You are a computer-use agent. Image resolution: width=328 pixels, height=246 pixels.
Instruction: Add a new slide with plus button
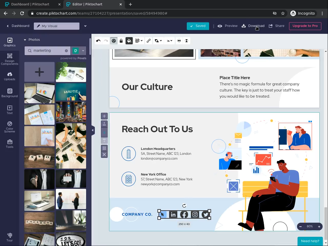[104, 116]
